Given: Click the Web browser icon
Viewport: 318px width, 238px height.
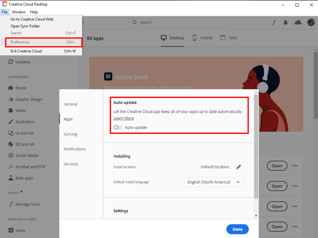Looking at the screenshot, I should tap(223, 38).
